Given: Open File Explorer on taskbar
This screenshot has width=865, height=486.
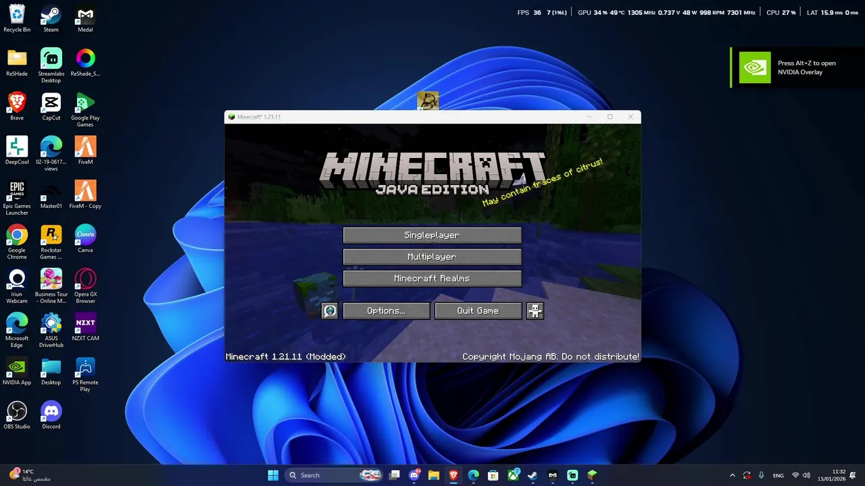Looking at the screenshot, I should (x=434, y=475).
